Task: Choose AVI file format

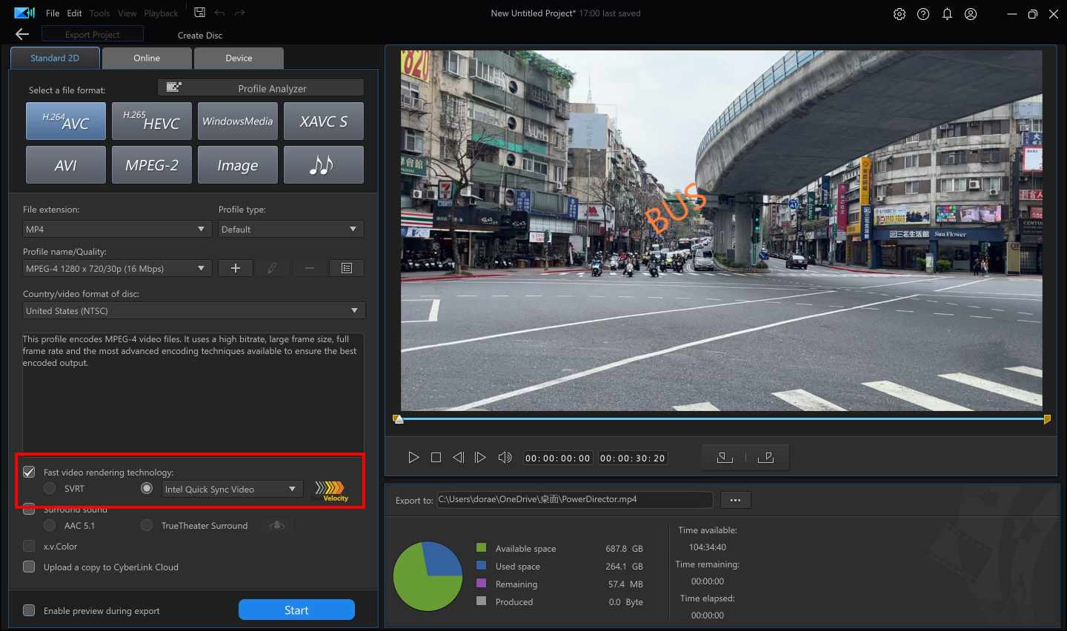Action: tap(66, 164)
